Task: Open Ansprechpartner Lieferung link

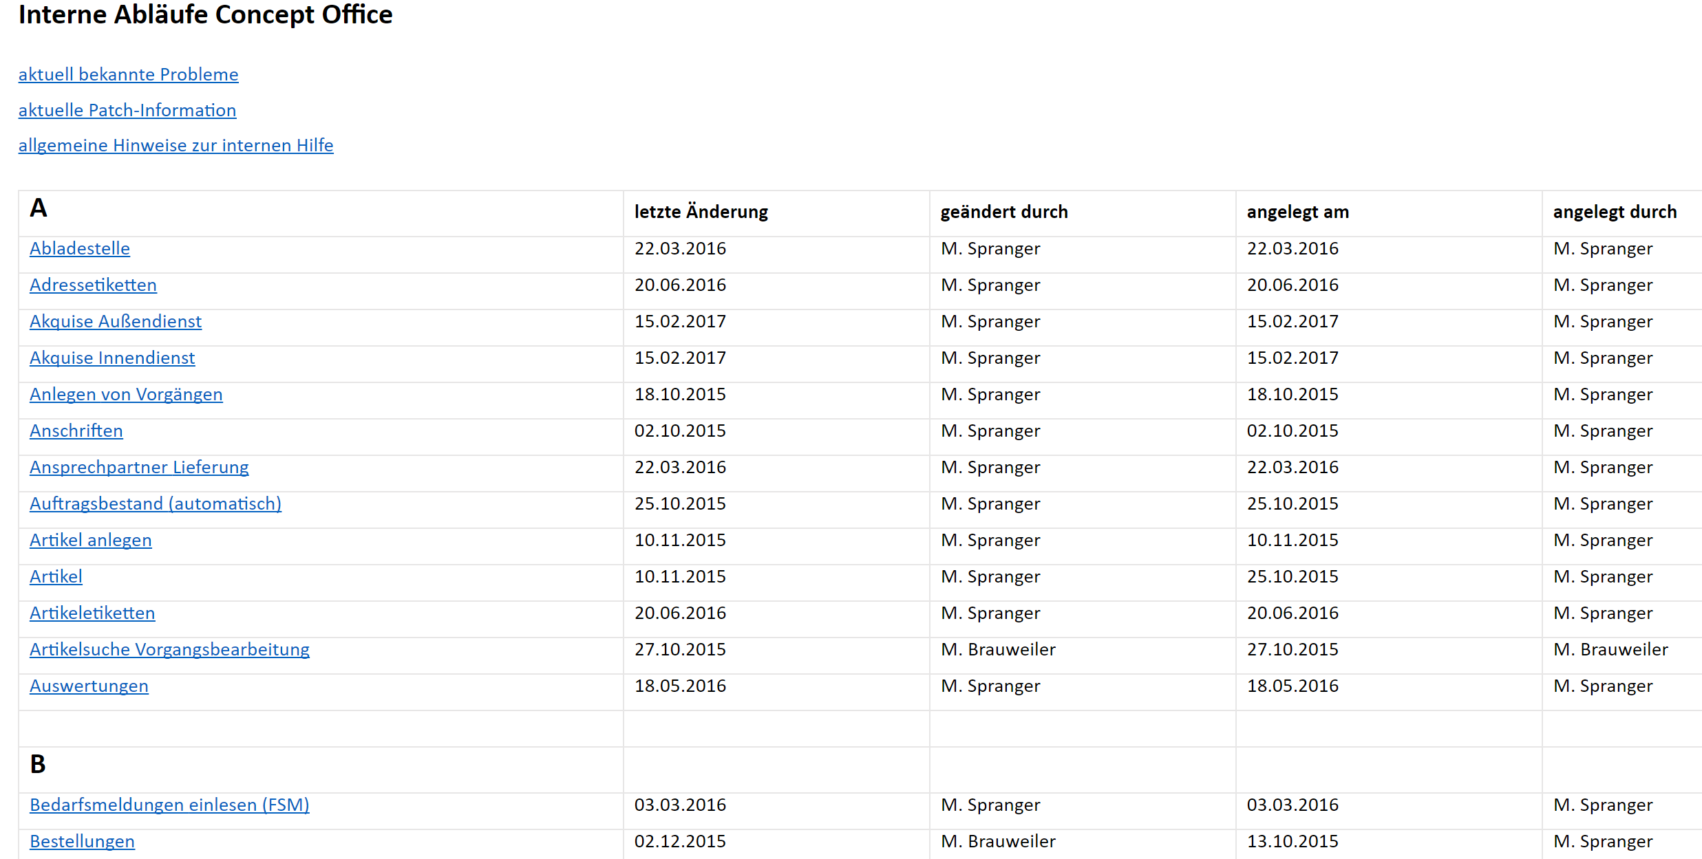Action: 139,467
